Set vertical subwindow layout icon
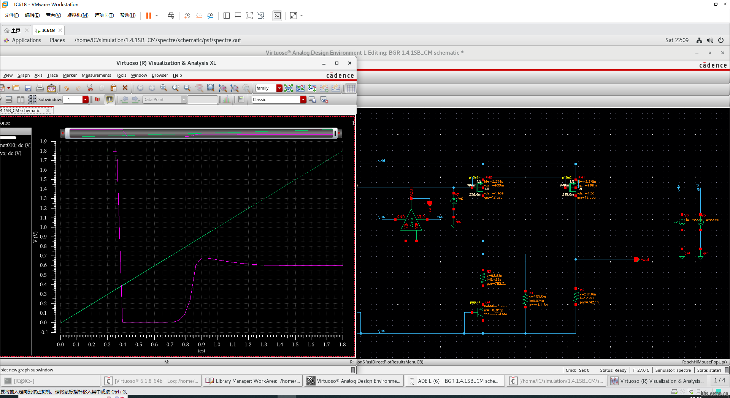Screen dimensions: 730x398 pyautogui.click(x=21, y=99)
